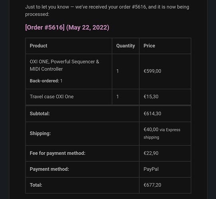Select the Travel case OXI One product
The width and height of the screenshot is (216, 199).
coord(51,97)
